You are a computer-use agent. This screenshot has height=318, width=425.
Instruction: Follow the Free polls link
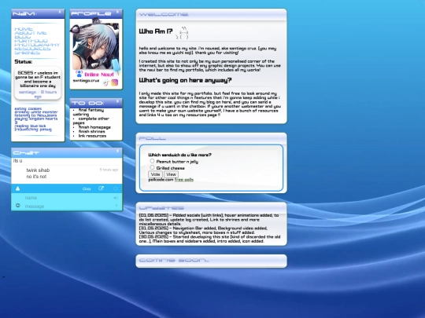click(x=184, y=180)
